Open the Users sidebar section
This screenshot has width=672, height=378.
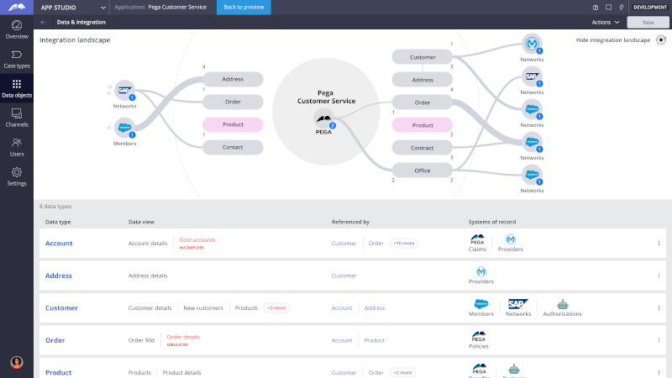(17, 146)
